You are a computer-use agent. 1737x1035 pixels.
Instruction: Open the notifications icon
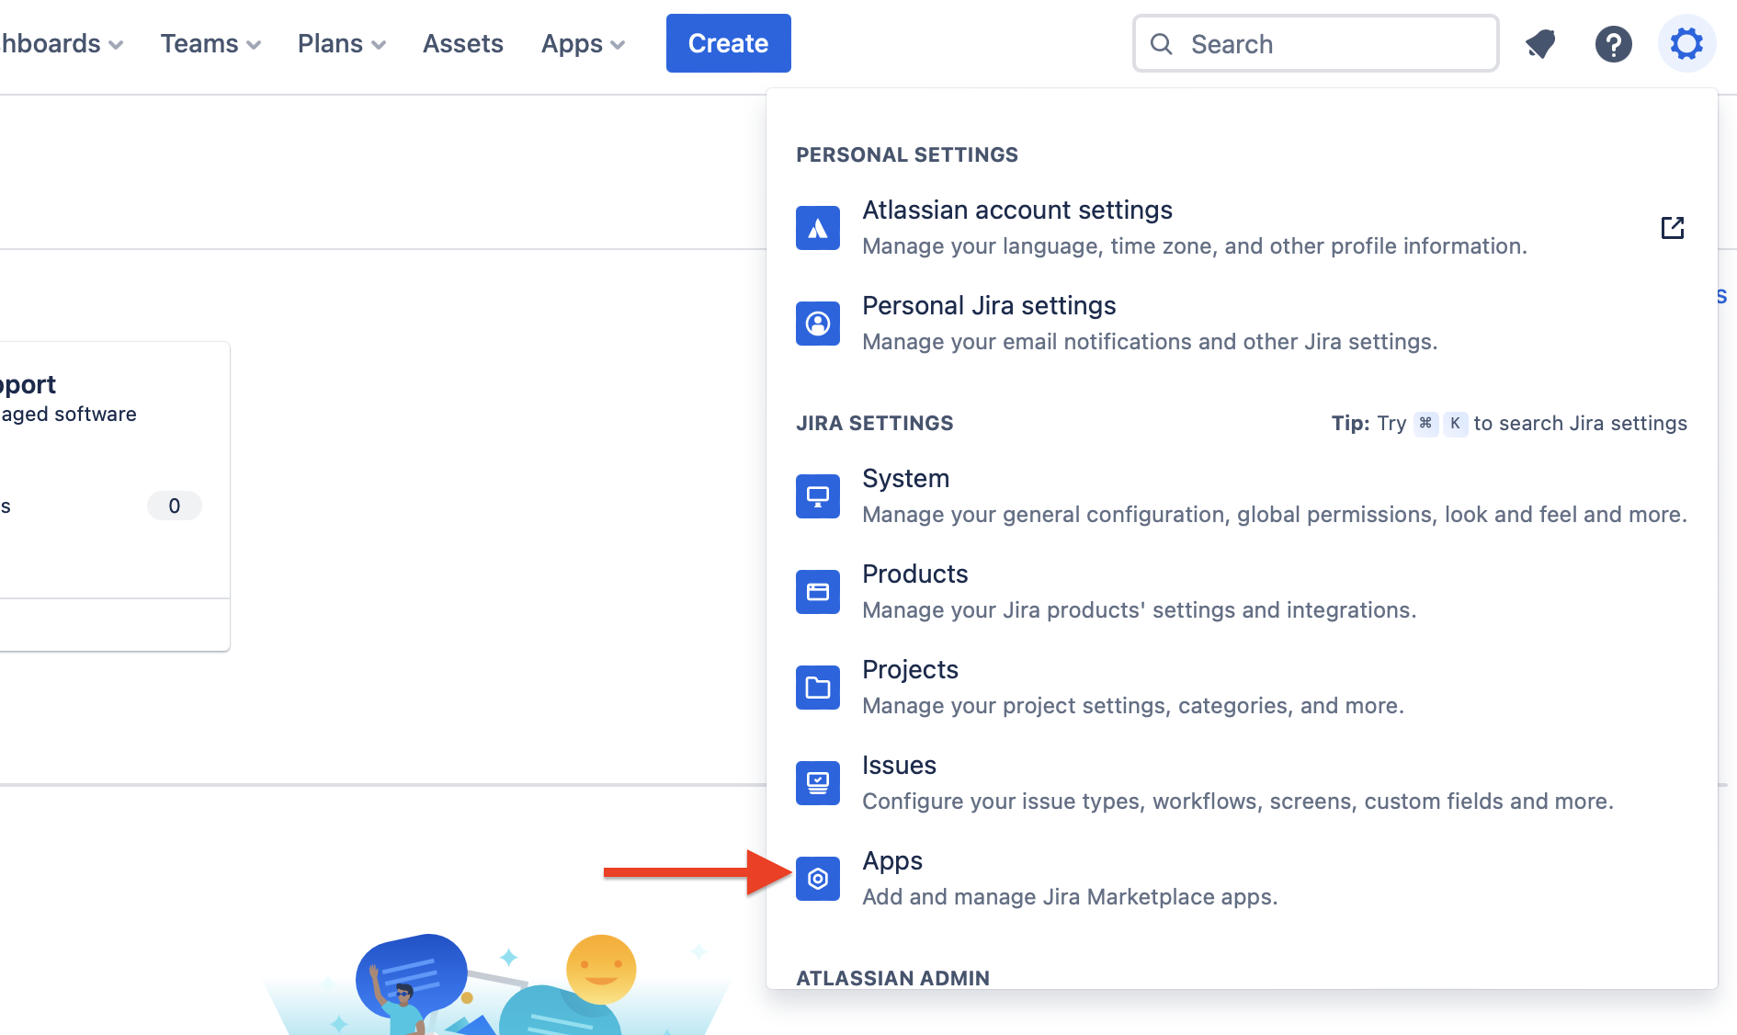1540,44
